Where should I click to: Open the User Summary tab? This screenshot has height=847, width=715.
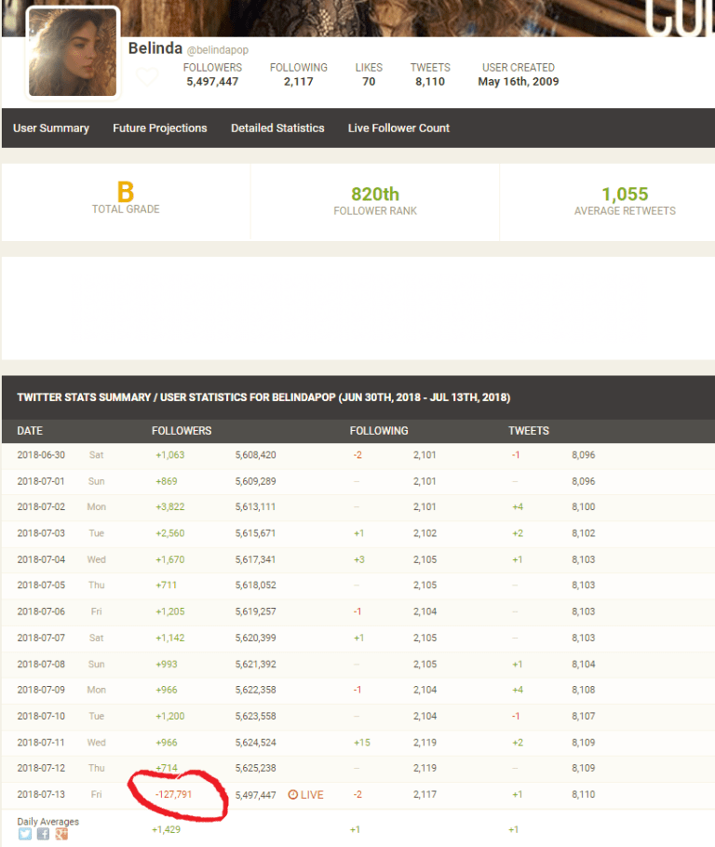51,128
